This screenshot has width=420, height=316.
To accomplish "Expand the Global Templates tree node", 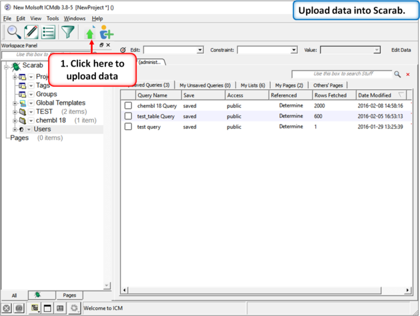I will coord(15,103).
